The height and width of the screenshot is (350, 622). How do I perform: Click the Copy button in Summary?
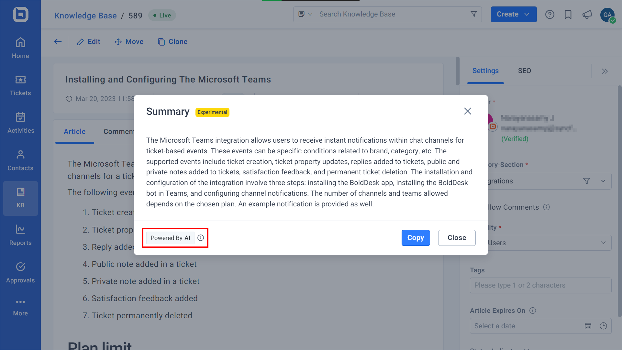[x=416, y=238]
